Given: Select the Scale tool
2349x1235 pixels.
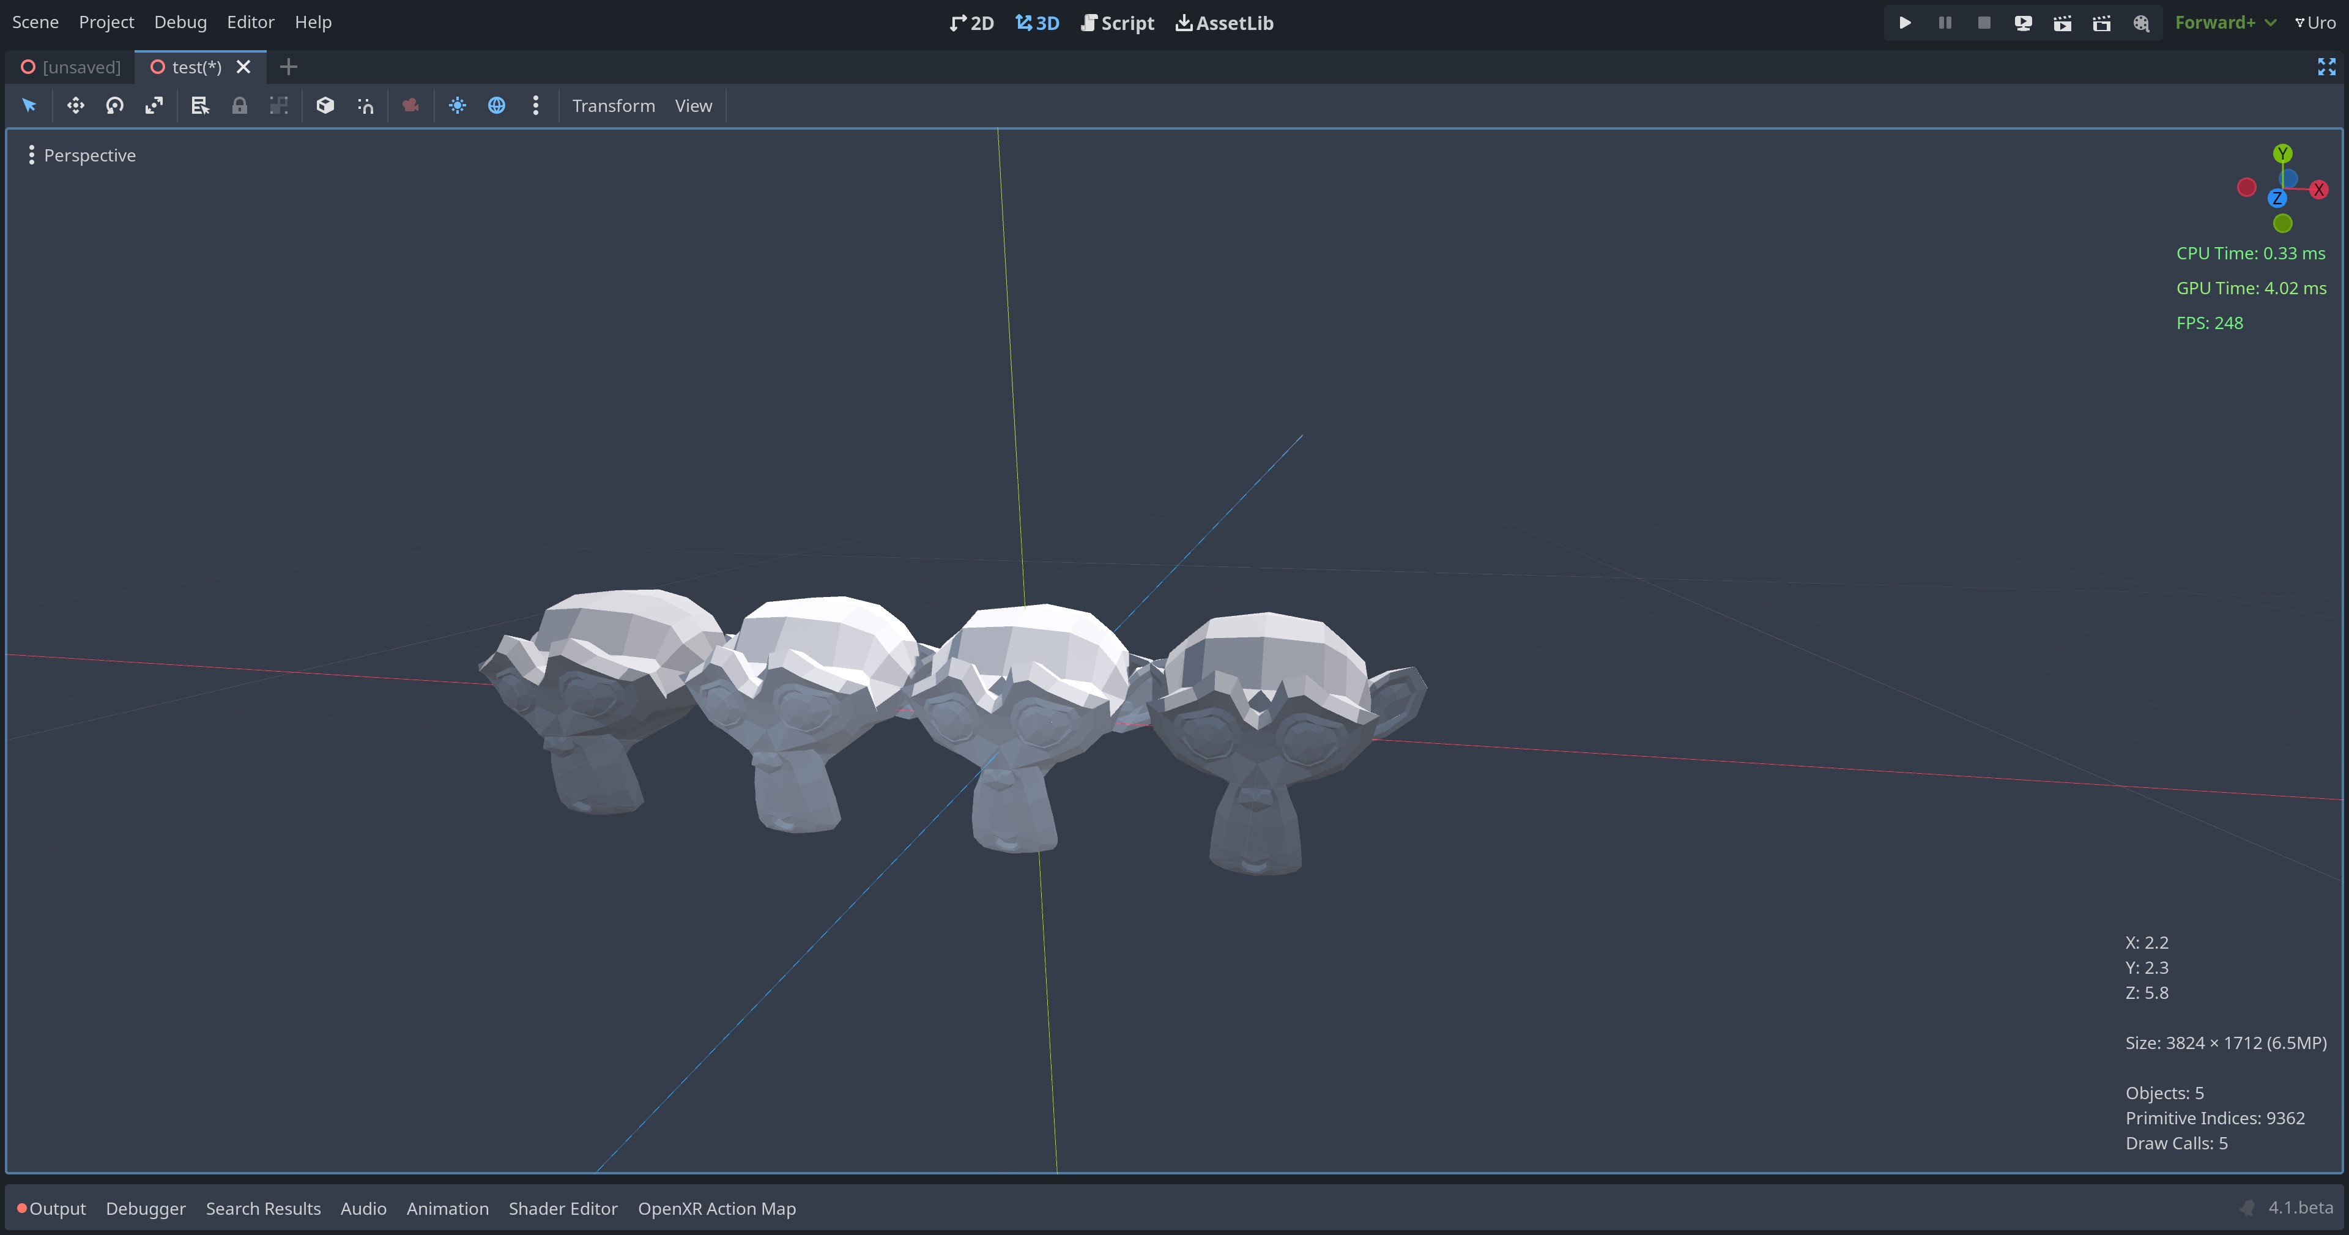Looking at the screenshot, I should 154,105.
